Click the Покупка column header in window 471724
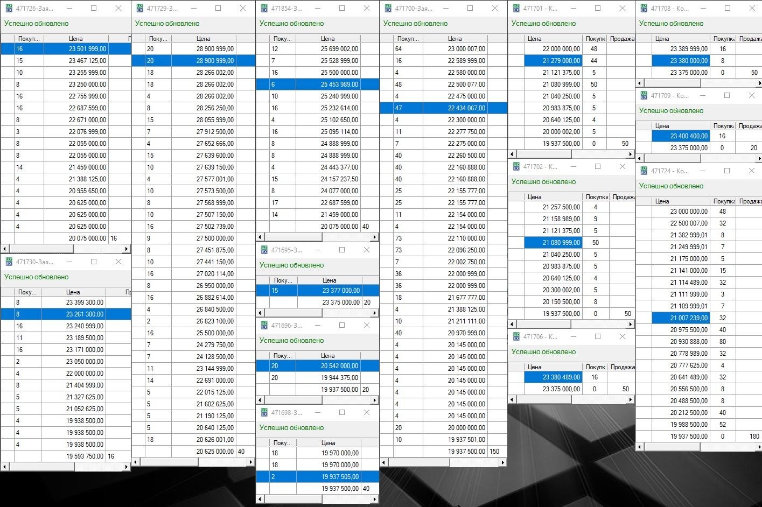The width and height of the screenshot is (762, 507). [723, 201]
